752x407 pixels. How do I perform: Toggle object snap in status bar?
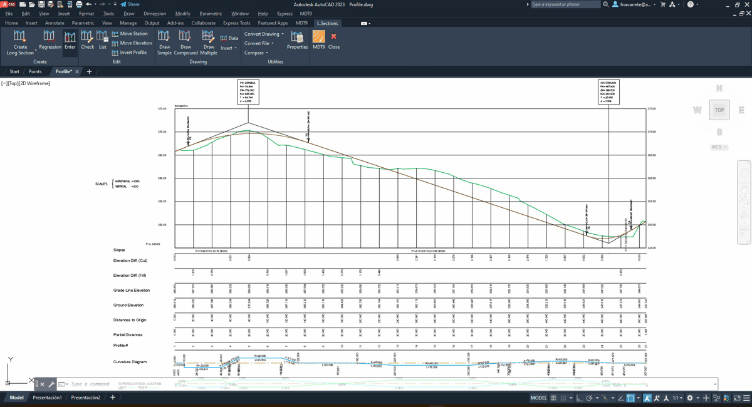[630, 398]
